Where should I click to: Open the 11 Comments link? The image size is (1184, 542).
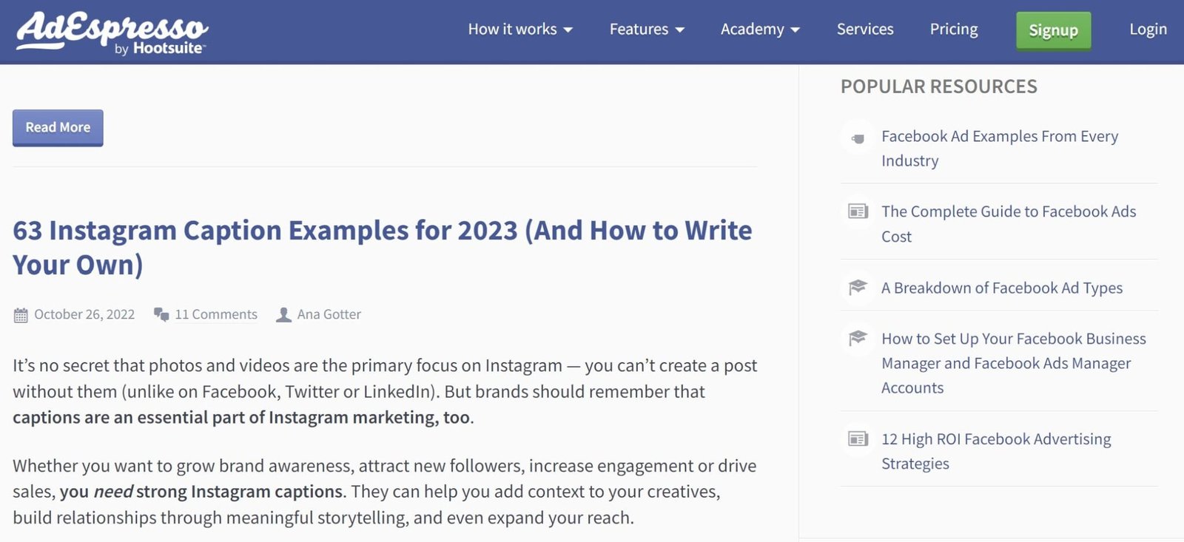[x=215, y=314]
